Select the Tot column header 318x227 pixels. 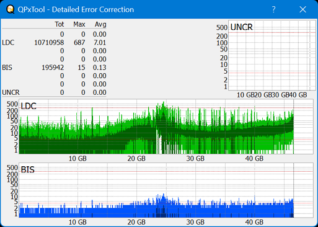click(x=60, y=24)
